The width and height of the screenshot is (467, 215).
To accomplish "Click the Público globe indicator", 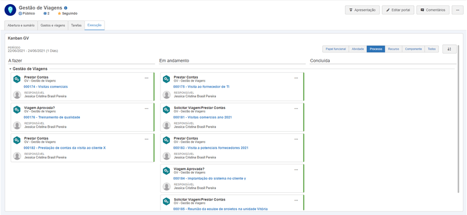I will pyautogui.click(x=27, y=13).
